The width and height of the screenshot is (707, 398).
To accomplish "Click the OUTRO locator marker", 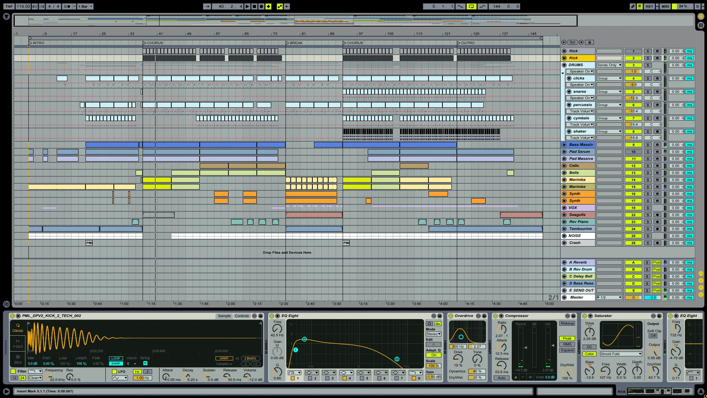I will point(466,43).
